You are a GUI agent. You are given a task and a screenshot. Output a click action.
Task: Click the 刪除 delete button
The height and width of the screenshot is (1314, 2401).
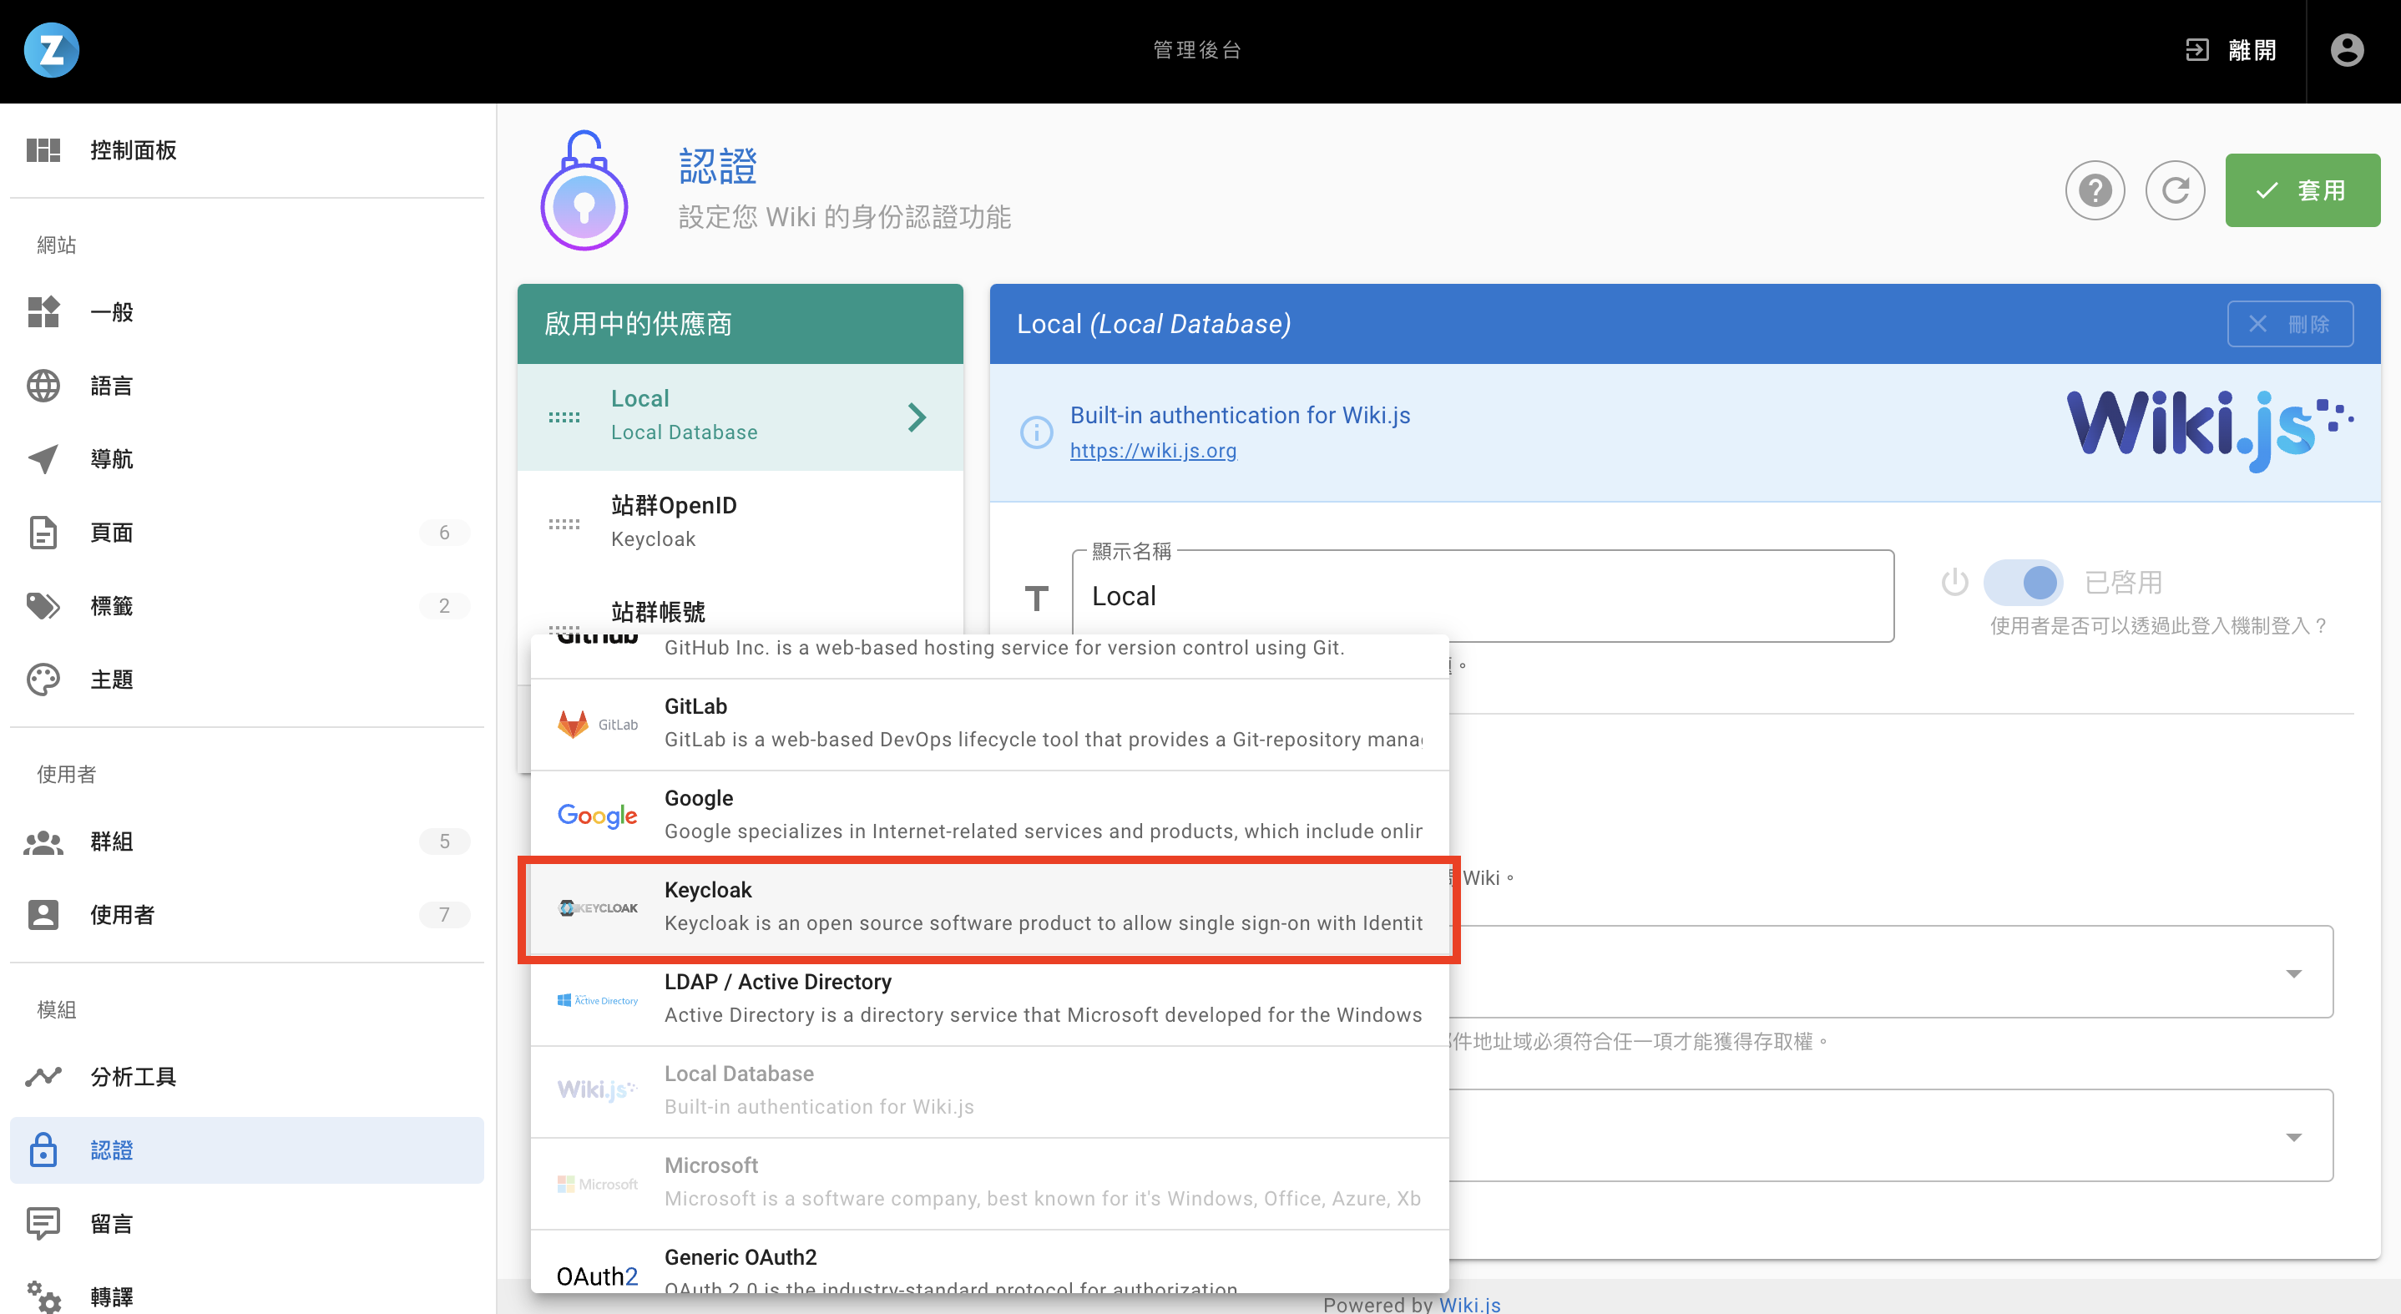pyautogui.click(x=2290, y=324)
